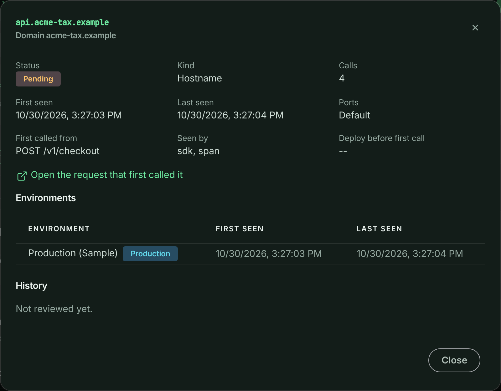
Task: Click the Close button
Action: [x=454, y=360]
